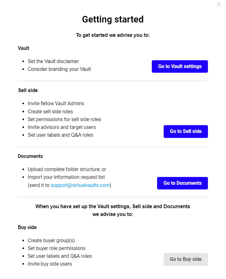The width and height of the screenshot is (226, 279).
Task: Click the Documents section heading
Action: (30, 156)
